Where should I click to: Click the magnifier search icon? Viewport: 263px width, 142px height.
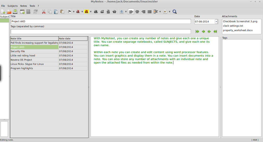point(175,12)
